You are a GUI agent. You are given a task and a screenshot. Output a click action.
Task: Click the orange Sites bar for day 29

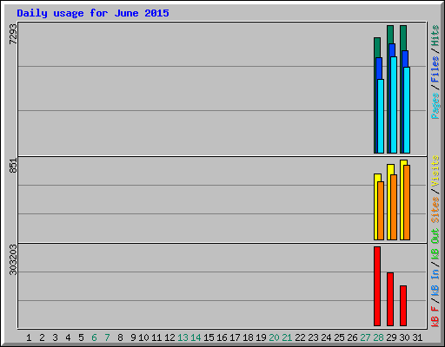(x=394, y=207)
